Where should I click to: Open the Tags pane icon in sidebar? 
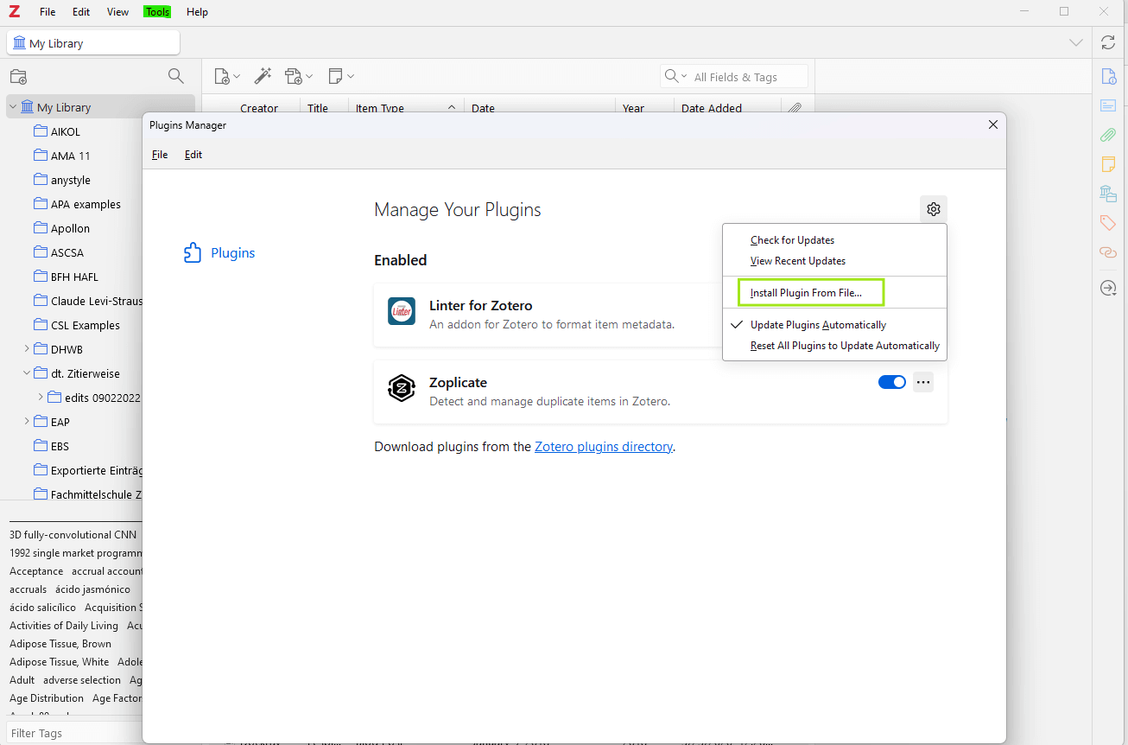(x=1108, y=223)
